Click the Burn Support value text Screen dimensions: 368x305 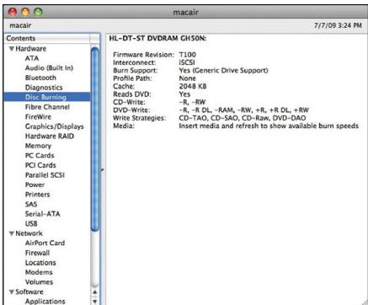coord(223,71)
